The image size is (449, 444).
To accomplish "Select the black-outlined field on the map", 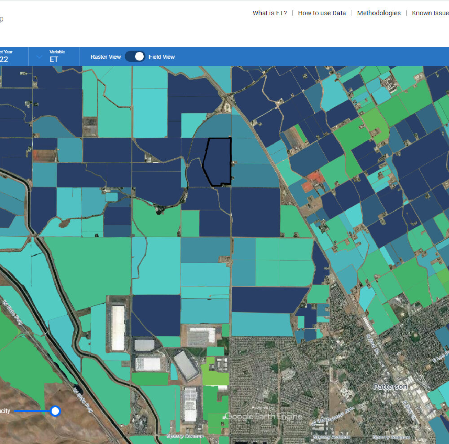I will (x=218, y=161).
